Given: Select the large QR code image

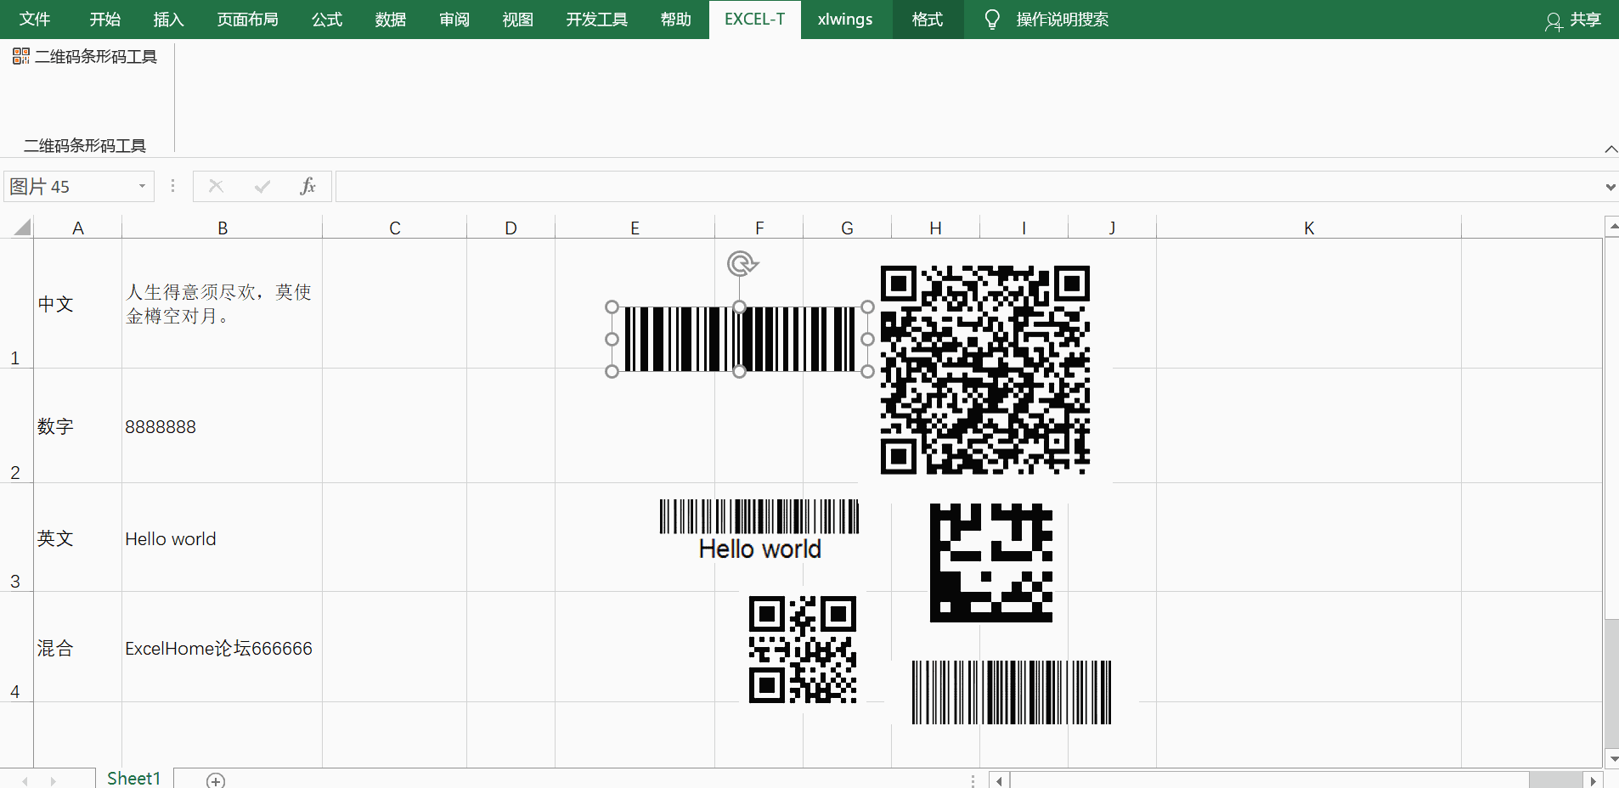Looking at the screenshot, I should pos(984,369).
